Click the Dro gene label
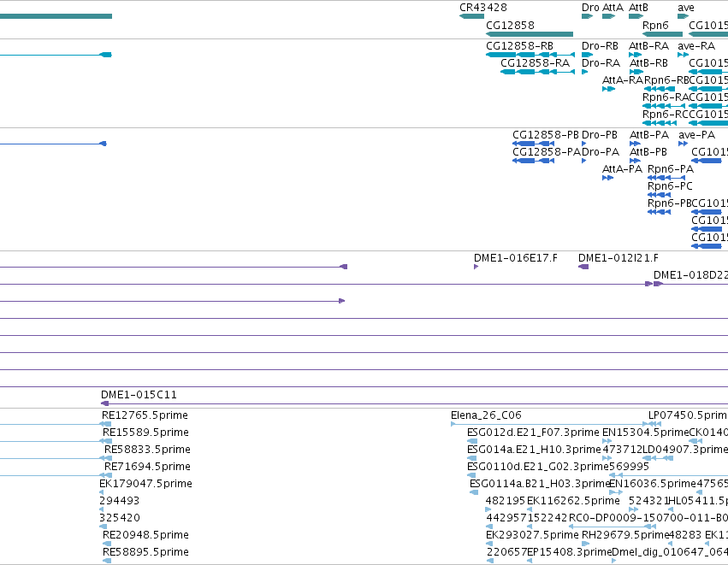This screenshot has height=565, width=728. [x=590, y=8]
